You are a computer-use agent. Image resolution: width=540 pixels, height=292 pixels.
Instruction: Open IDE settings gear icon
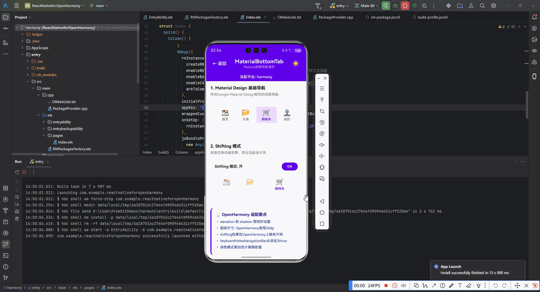pos(494,6)
